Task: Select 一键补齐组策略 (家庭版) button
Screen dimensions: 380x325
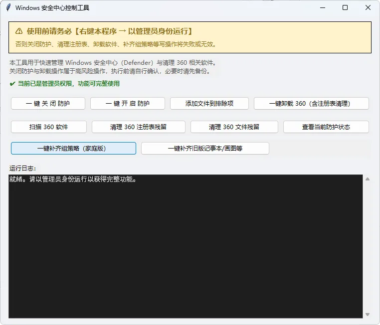Action: [73, 148]
